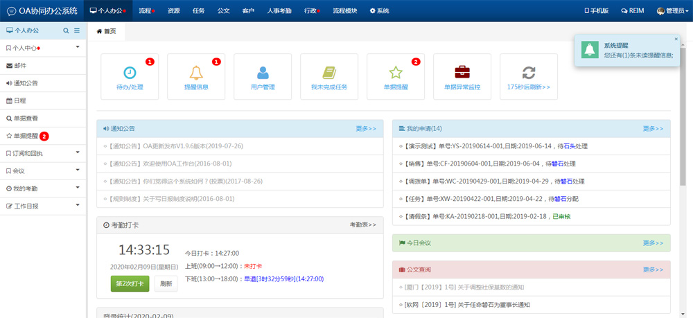
Task: Expand the 我的考勤 sidebar section
Action: point(43,188)
